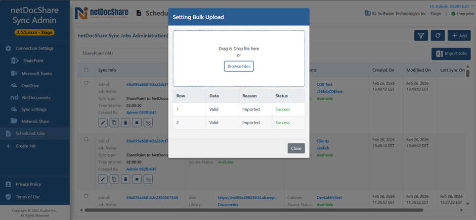Click the Add job button
This screenshot has width=476, height=220.
(x=459, y=35)
